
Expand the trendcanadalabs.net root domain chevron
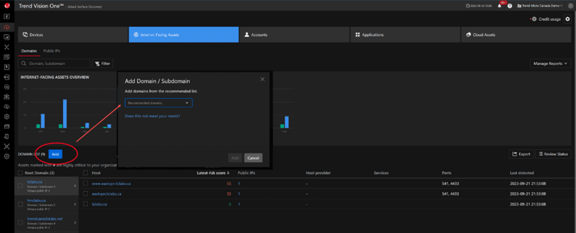[75, 223]
